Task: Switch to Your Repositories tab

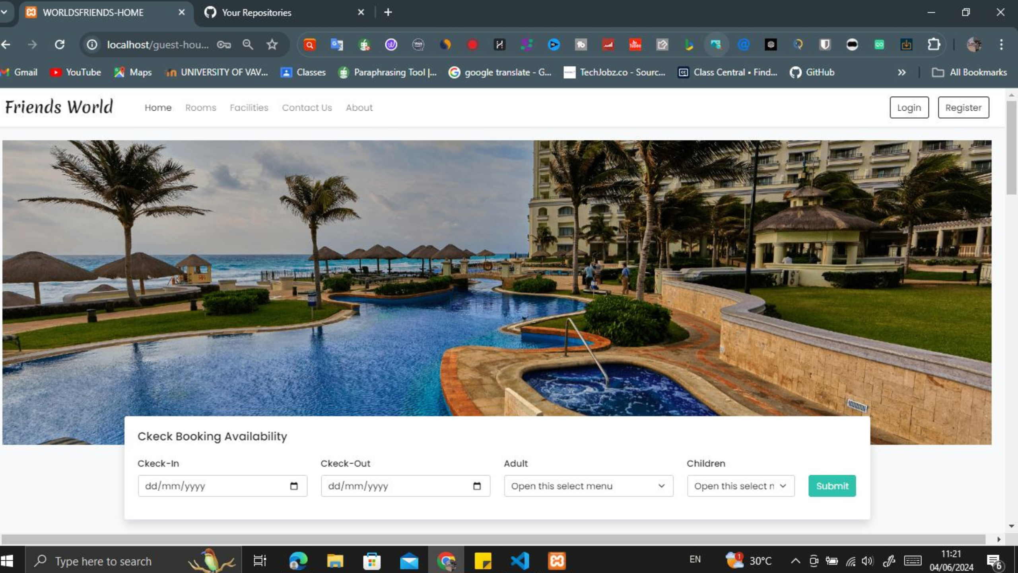Action: [x=256, y=13]
